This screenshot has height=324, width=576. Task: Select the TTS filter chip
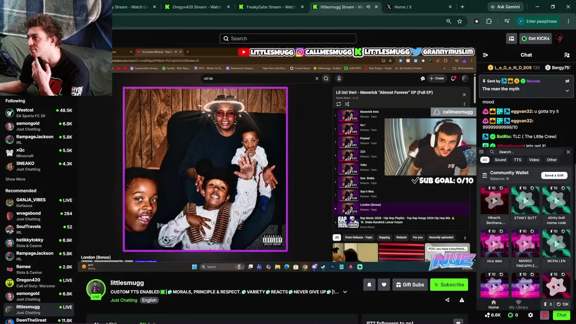click(x=517, y=160)
